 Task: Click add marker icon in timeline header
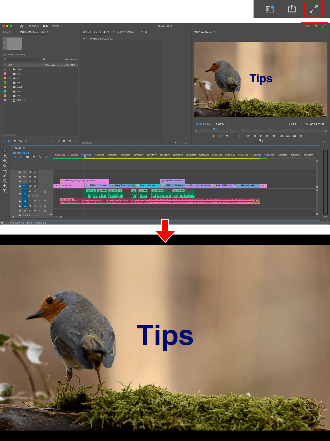point(34,157)
